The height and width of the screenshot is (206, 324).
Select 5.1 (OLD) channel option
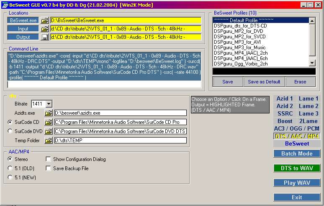coord(10,168)
